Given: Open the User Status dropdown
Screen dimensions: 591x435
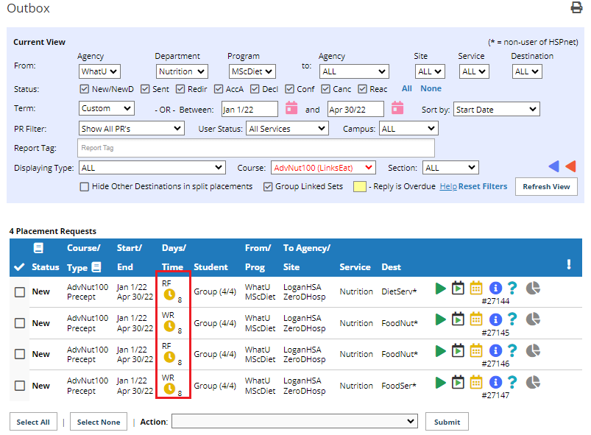Looking at the screenshot, I should 287,129.
